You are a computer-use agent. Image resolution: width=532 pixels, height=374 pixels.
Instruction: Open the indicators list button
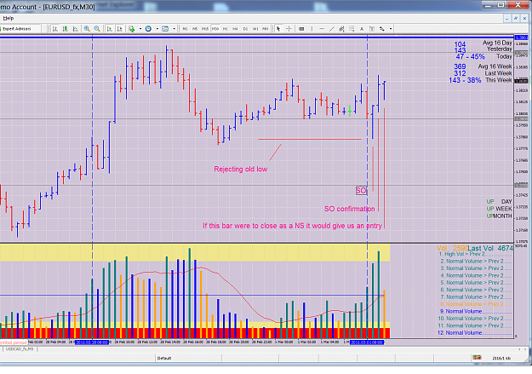click(x=132, y=29)
